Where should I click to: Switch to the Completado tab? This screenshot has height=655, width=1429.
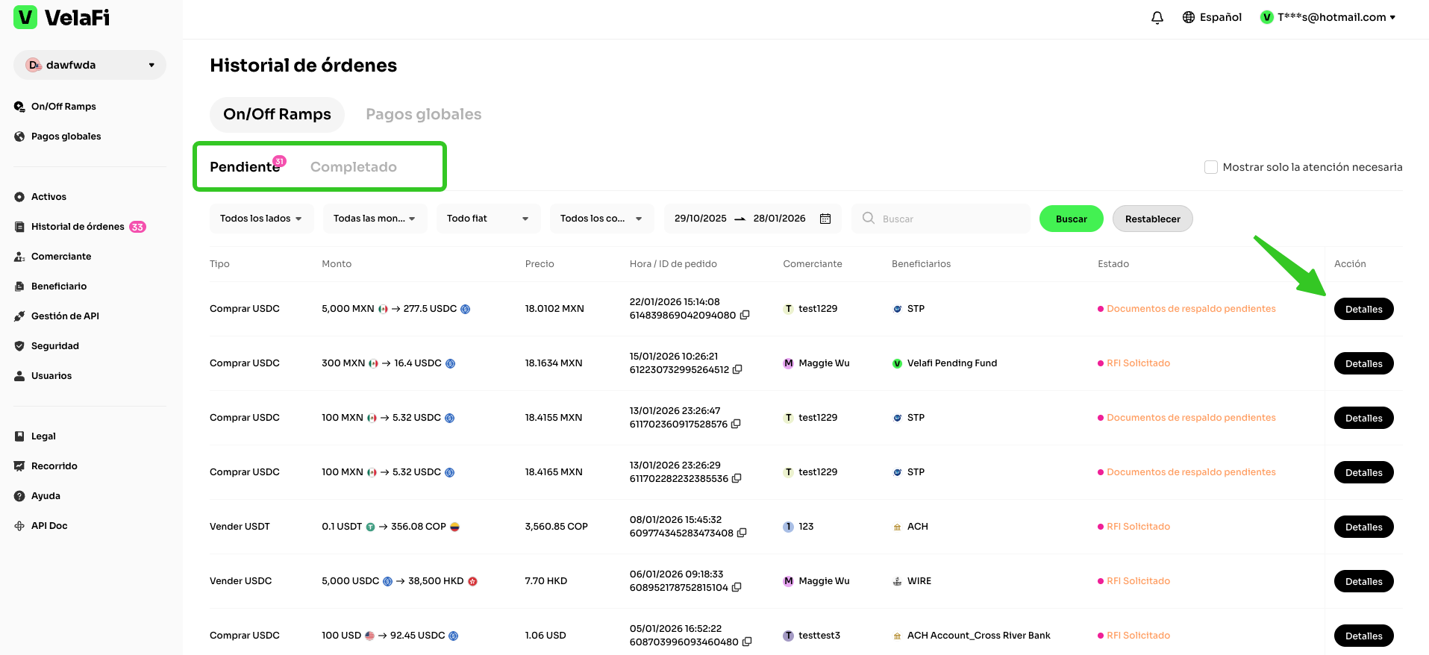click(x=353, y=167)
